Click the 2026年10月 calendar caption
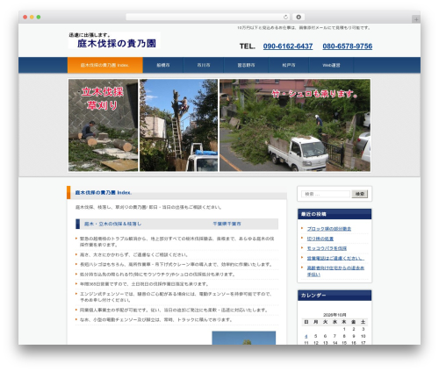The width and height of the screenshot is (439, 371). point(335,315)
